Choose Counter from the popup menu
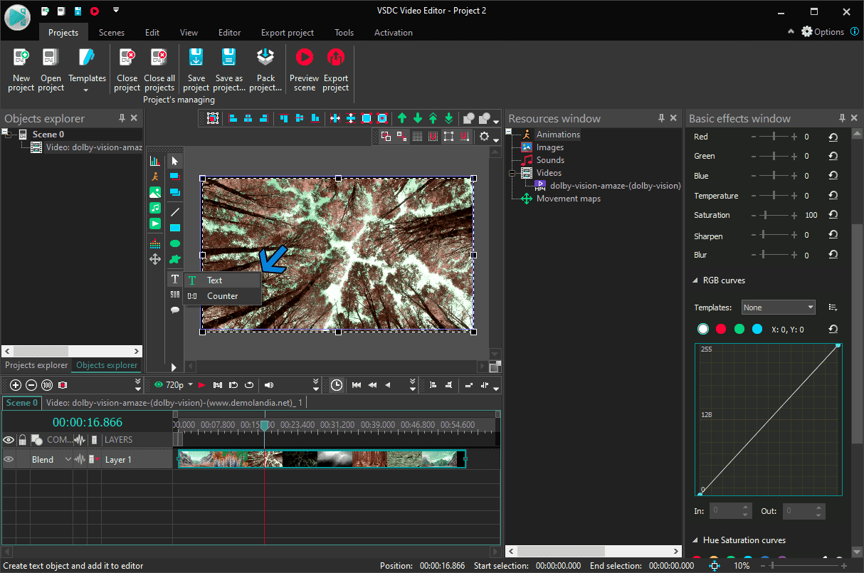Viewport: 864px width, 573px height. pos(222,296)
